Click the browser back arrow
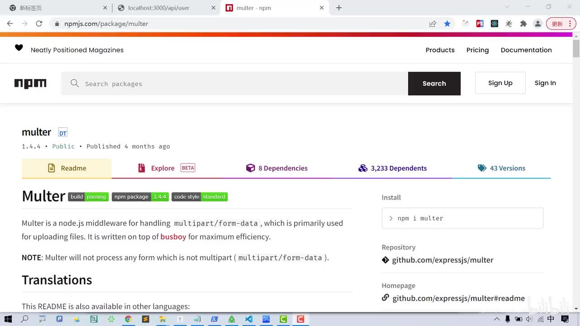Image resolution: width=580 pixels, height=326 pixels. [x=10, y=24]
